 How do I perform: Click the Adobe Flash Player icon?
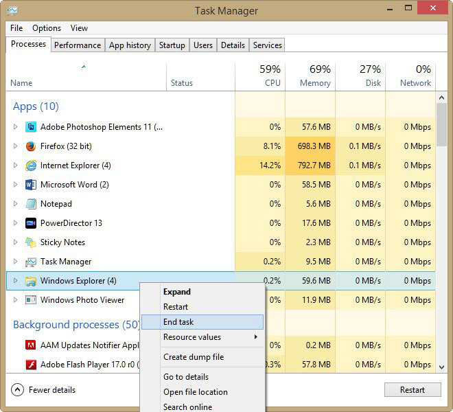31,365
